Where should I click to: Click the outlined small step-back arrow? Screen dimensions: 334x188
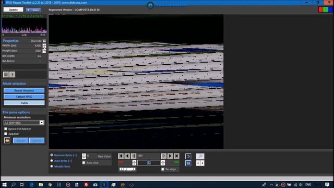tap(134, 156)
